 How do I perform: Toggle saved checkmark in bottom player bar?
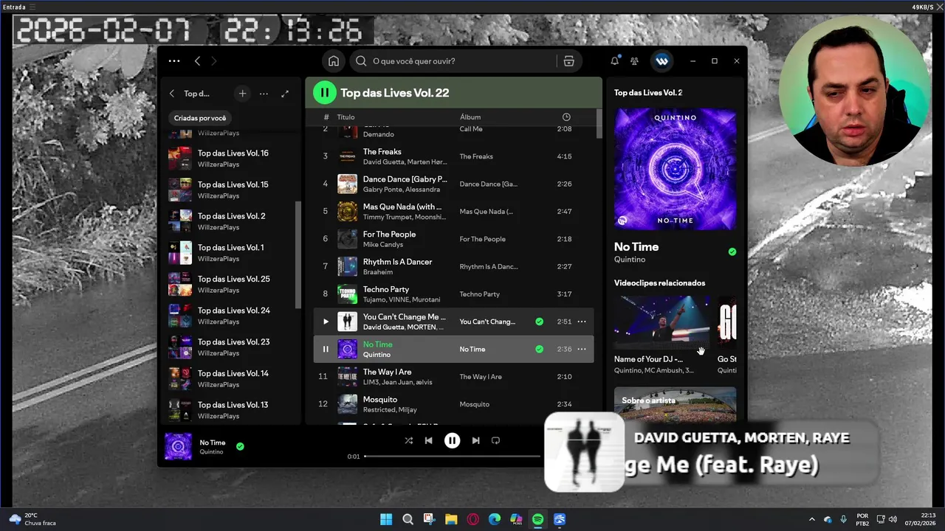[x=240, y=446]
